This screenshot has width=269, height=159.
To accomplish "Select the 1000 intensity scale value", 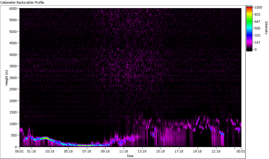I will coord(258,7).
